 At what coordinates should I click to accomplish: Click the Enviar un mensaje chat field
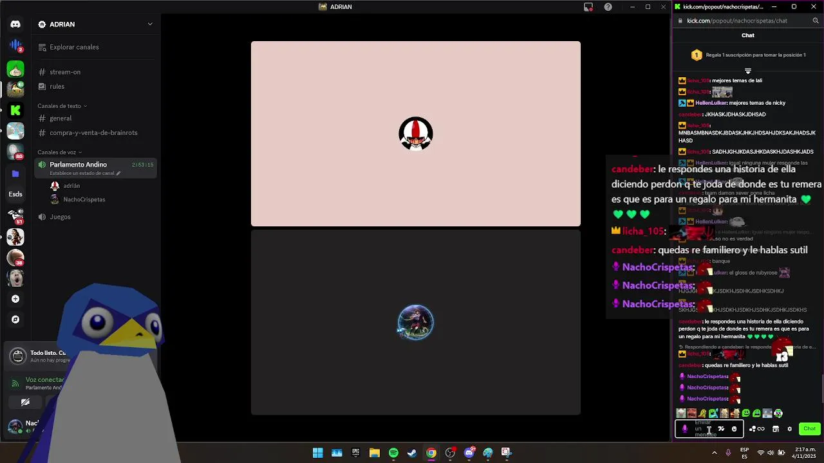point(709,429)
